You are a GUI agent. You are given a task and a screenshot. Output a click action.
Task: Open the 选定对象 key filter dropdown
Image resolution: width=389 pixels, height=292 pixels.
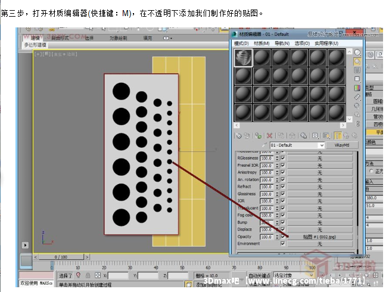(x=311, y=275)
